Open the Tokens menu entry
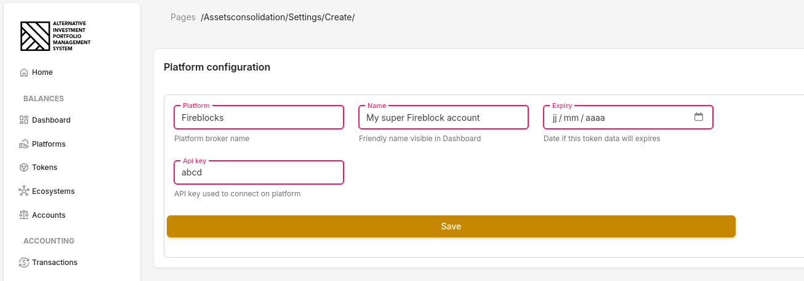Screen dimensions: 804x281 44,167
